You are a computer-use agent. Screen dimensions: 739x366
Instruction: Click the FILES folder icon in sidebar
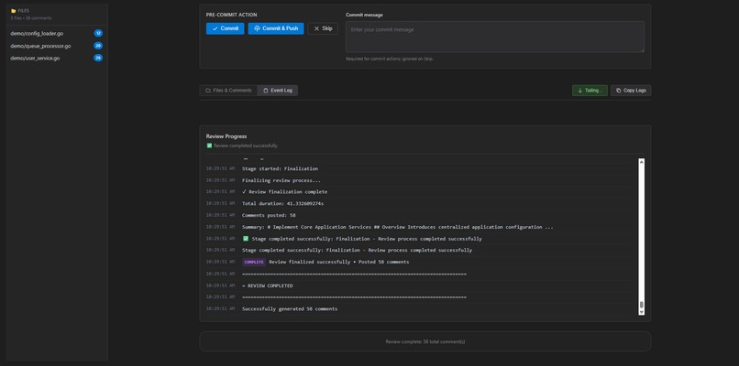pos(13,11)
